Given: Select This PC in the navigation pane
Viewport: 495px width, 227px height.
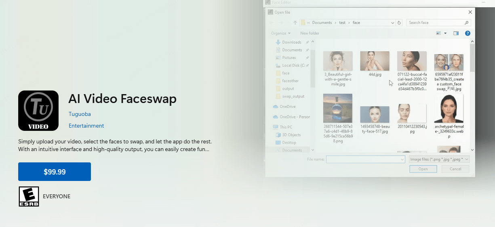Looking at the screenshot, I should pyautogui.click(x=286, y=127).
